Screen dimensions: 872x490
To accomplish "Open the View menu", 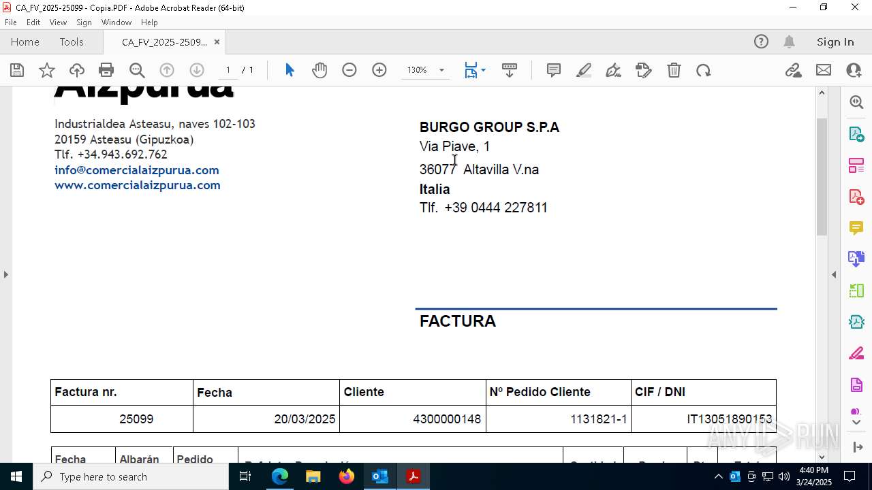I will pos(58,22).
